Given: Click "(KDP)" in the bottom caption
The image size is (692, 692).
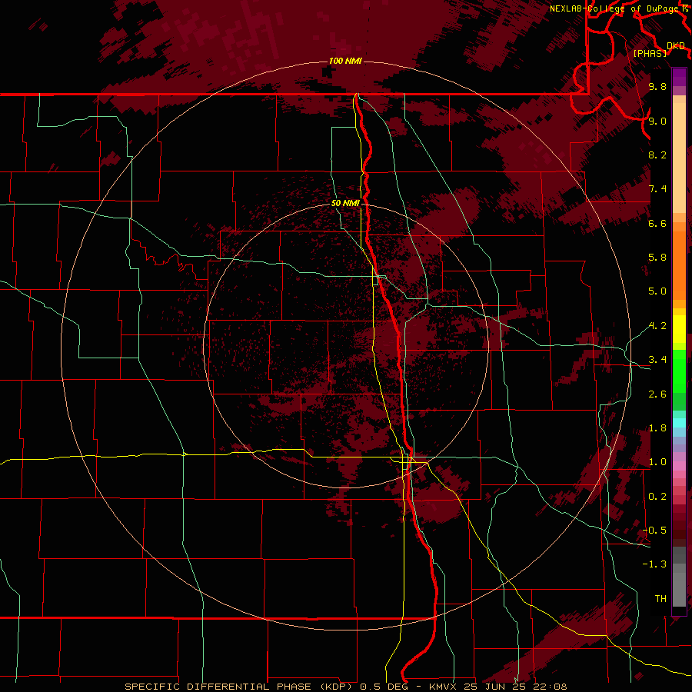Looking at the screenshot, I should [x=335, y=687].
